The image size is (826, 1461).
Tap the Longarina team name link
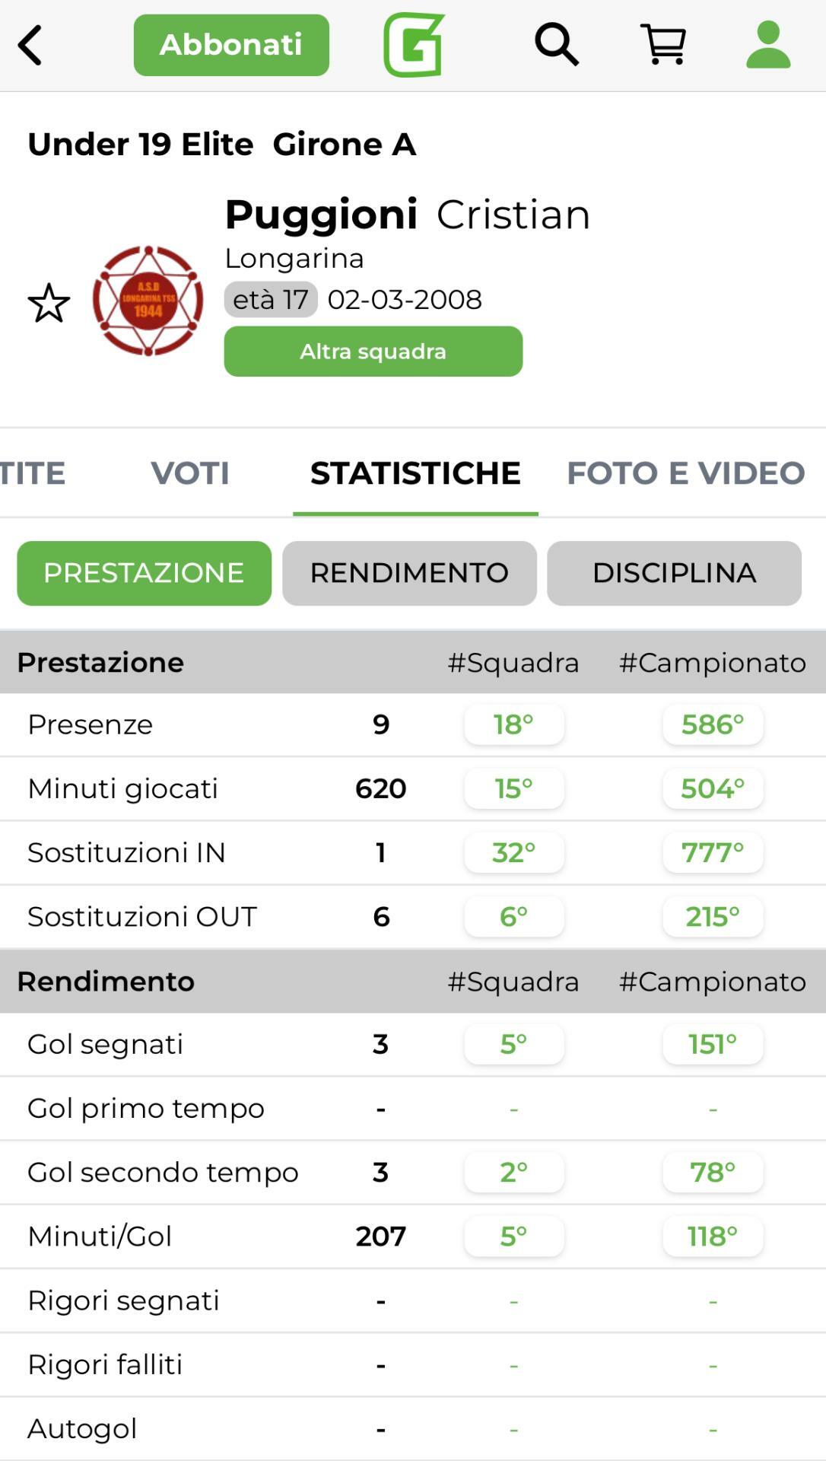pyautogui.click(x=294, y=259)
